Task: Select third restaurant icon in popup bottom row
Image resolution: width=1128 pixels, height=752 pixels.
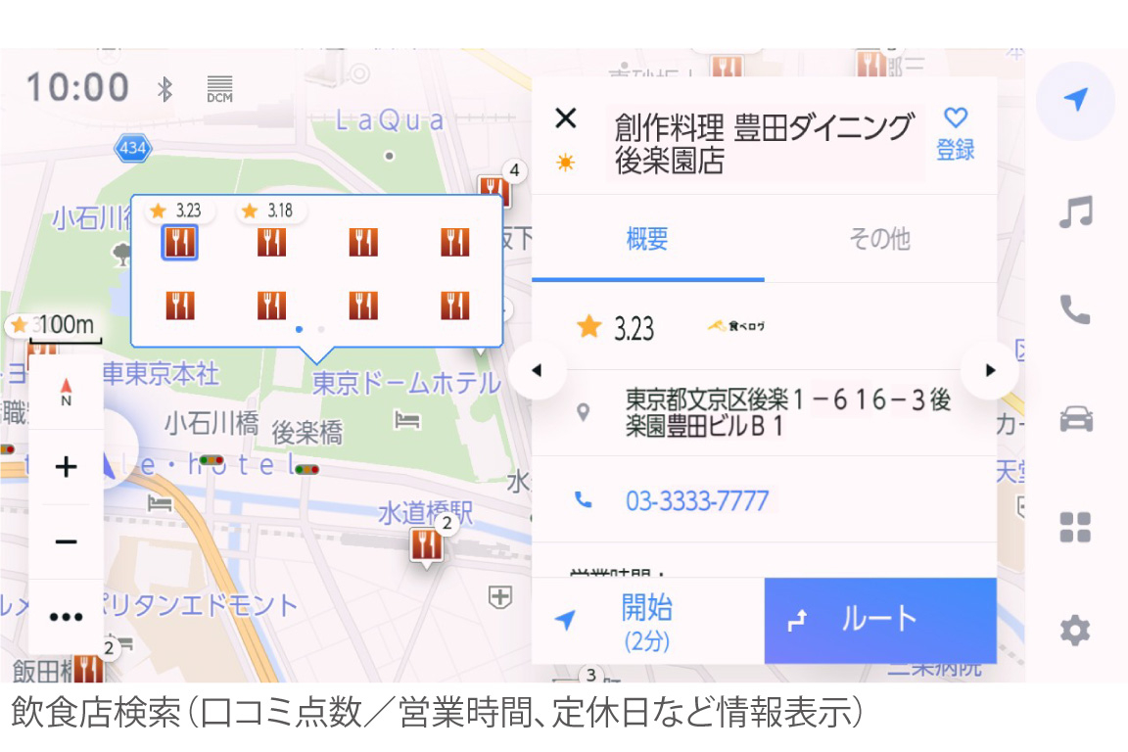Action: click(x=363, y=305)
